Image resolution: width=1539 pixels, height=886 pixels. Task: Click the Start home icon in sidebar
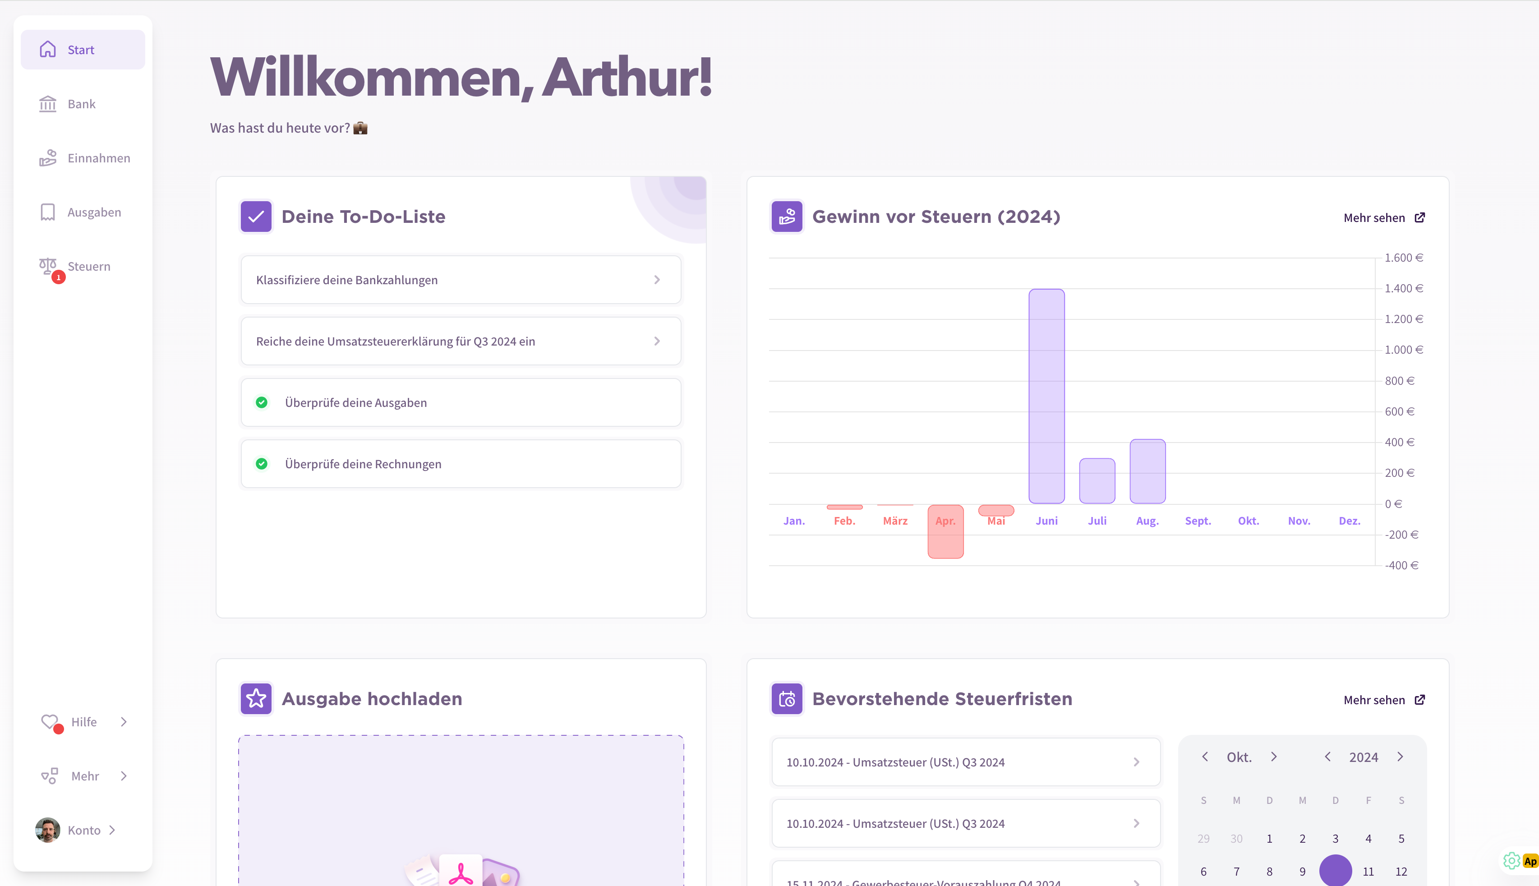coord(47,49)
